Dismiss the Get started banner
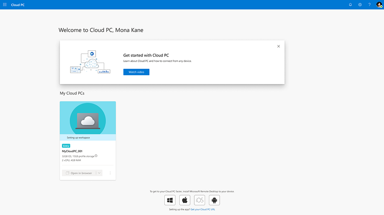The image size is (384, 215). tap(278, 46)
